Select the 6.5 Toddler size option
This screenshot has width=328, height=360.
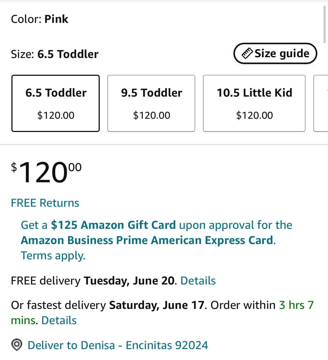[x=55, y=103]
